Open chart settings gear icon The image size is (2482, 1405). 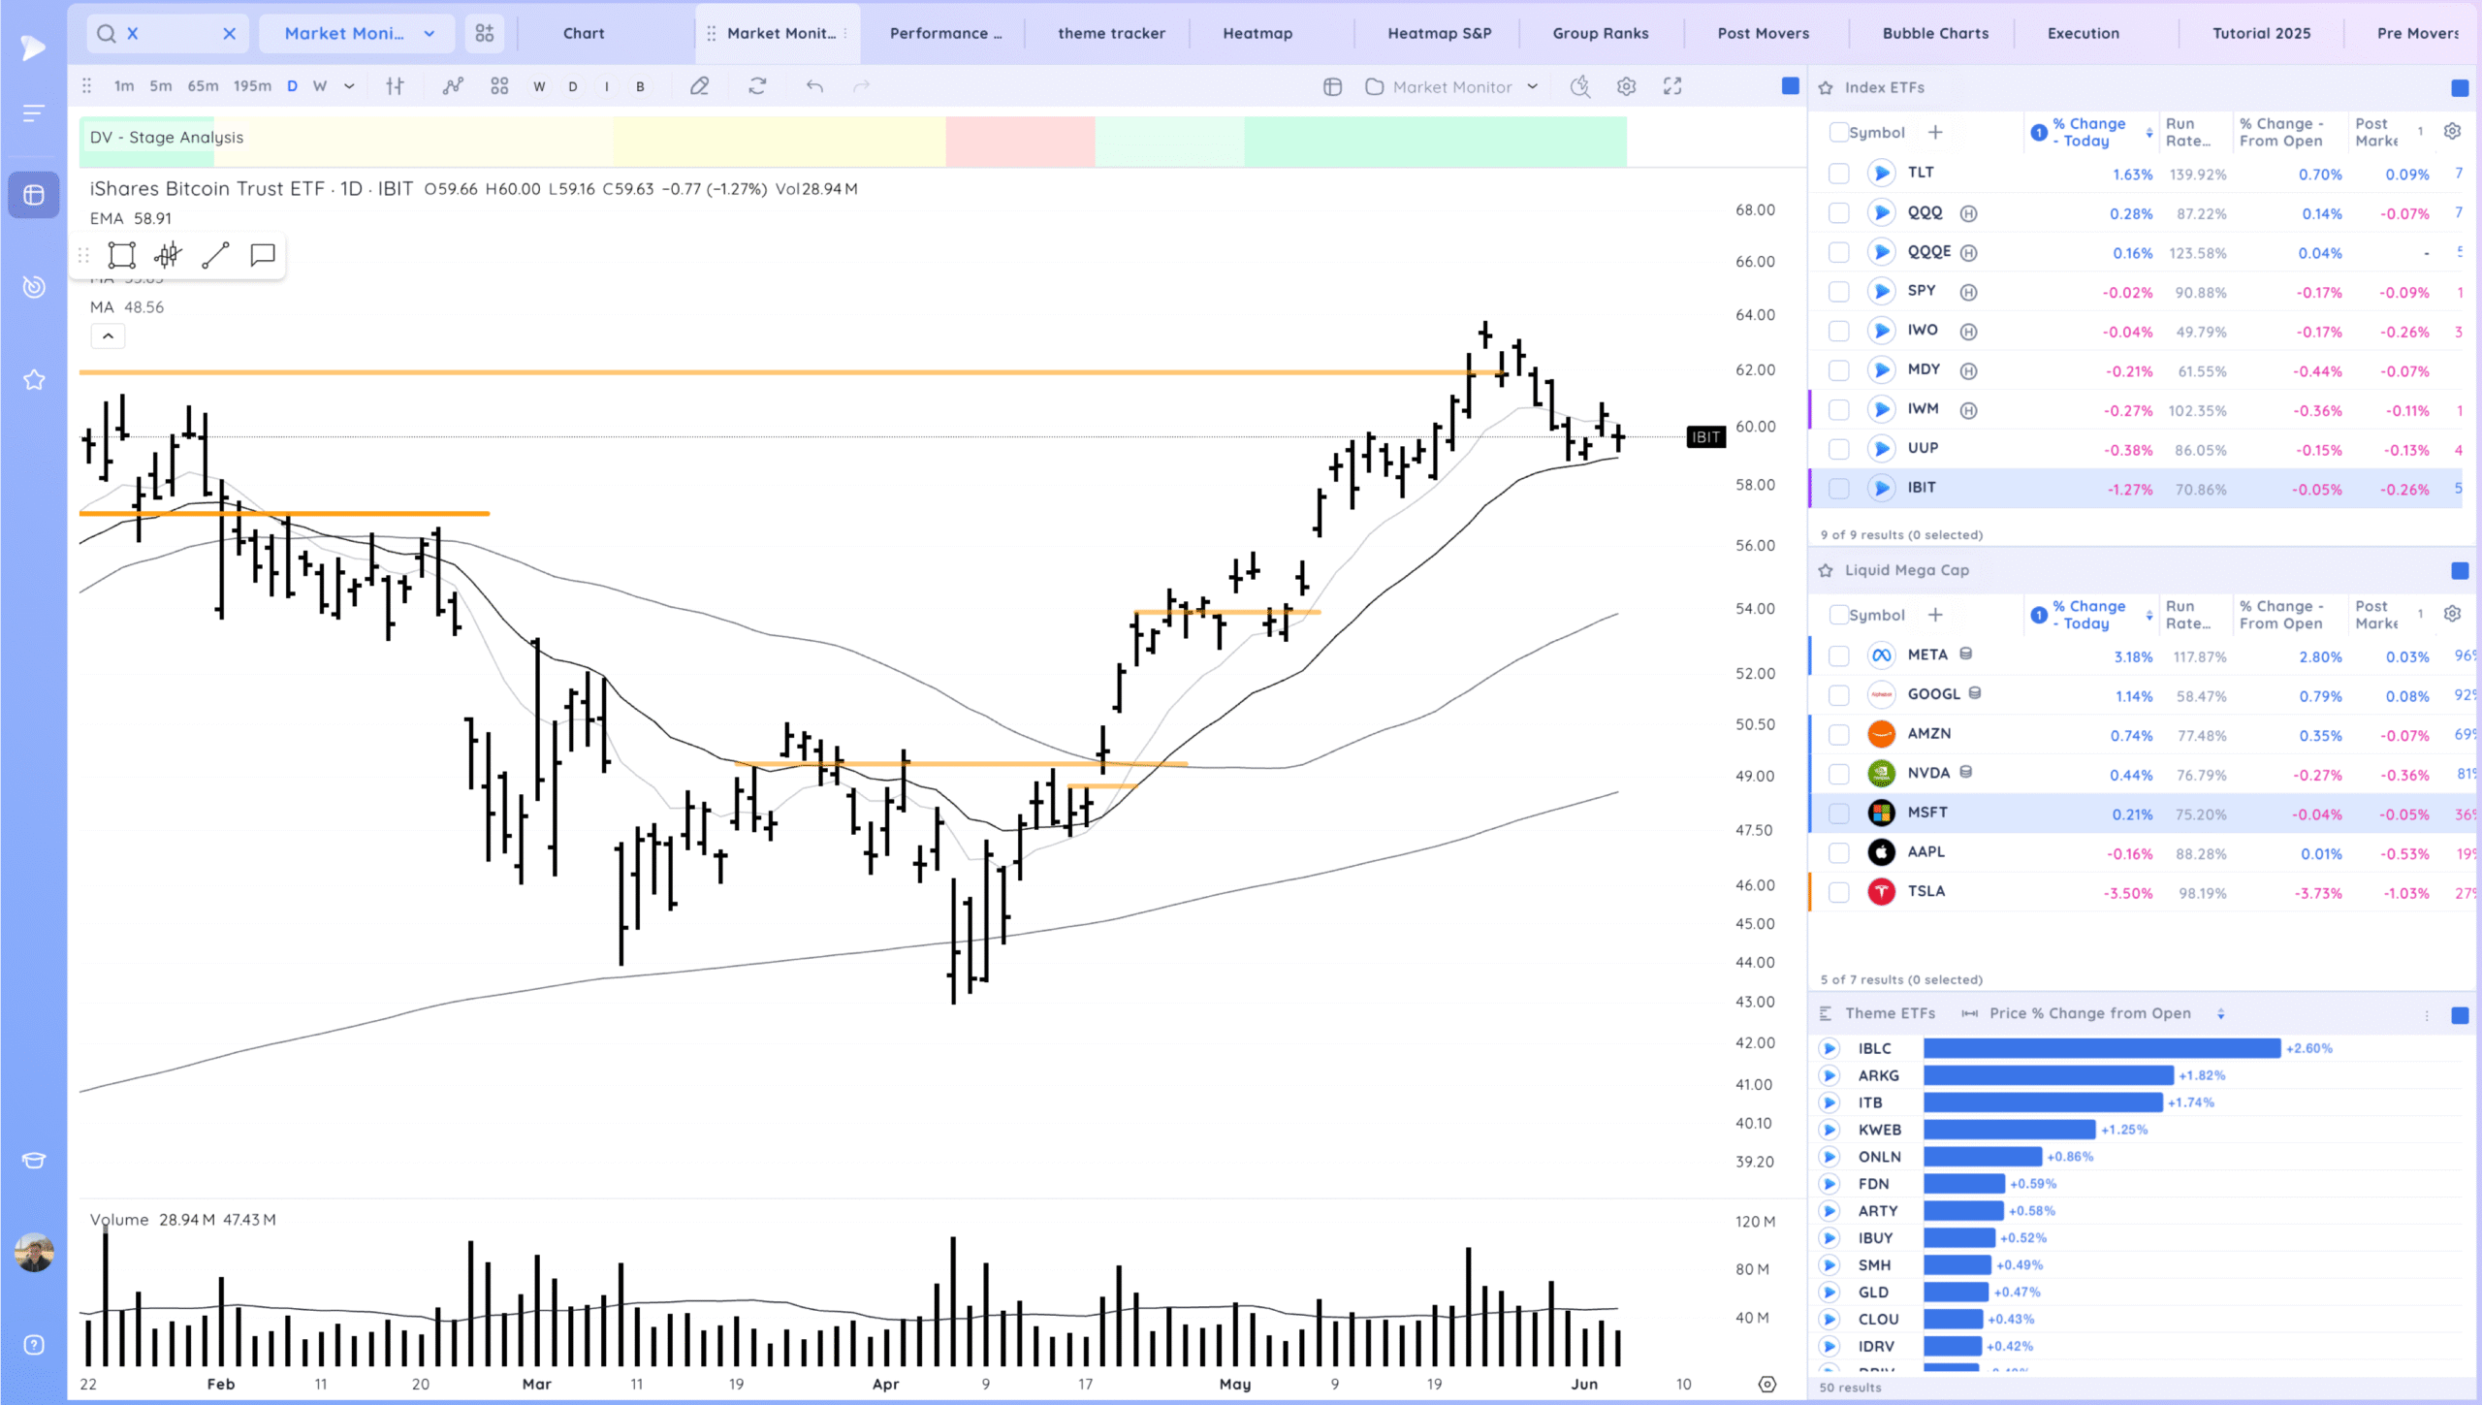pyautogui.click(x=1626, y=86)
